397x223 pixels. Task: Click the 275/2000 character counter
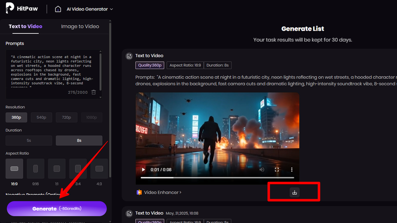tap(78, 92)
